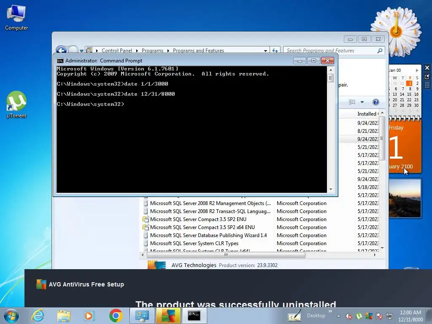This screenshot has width=432, height=324.
Task: Switch to Control Panel taskbar button
Action: pyautogui.click(x=142, y=316)
